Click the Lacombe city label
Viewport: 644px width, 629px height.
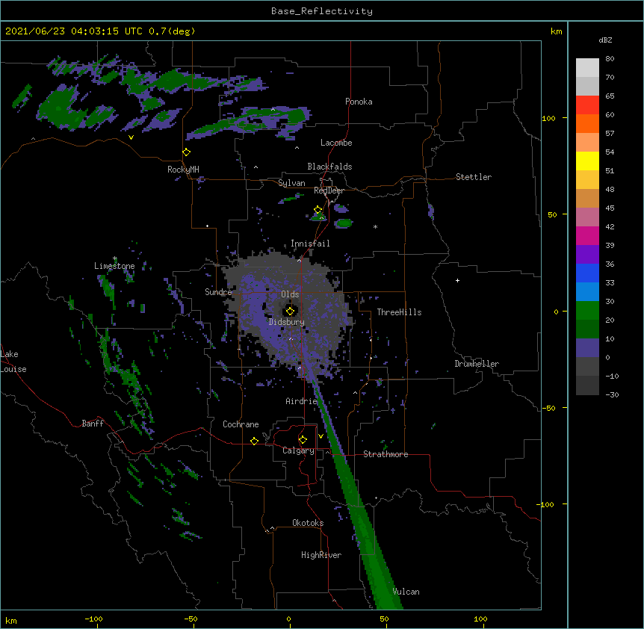coord(336,143)
